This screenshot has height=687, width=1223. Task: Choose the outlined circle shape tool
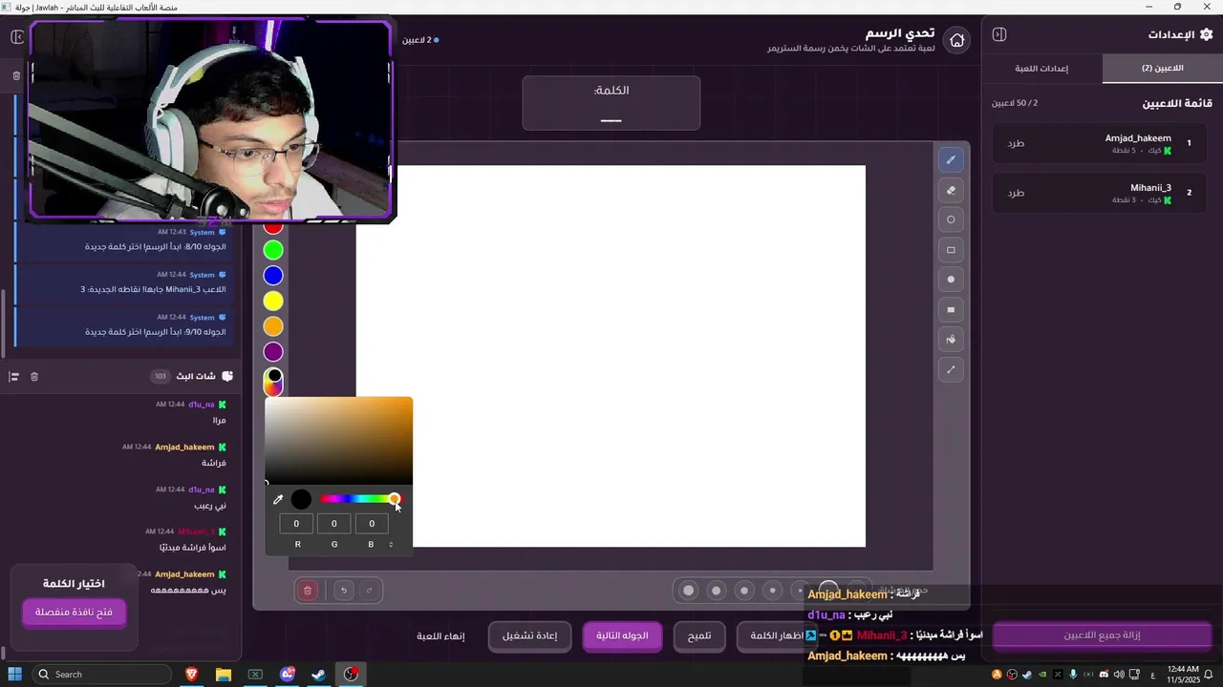[x=951, y=219]
